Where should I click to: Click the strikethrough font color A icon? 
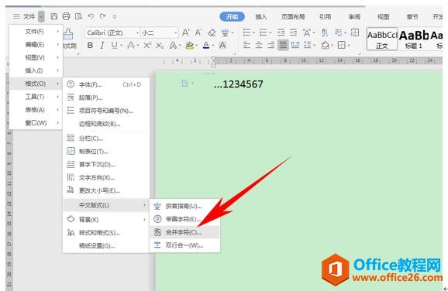[131, 45]
